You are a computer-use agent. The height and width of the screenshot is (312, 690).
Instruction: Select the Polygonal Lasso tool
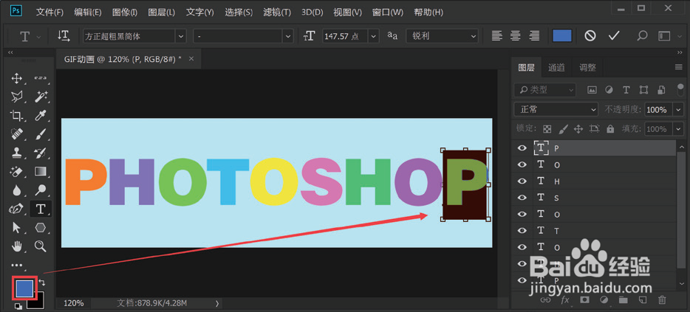17,97
